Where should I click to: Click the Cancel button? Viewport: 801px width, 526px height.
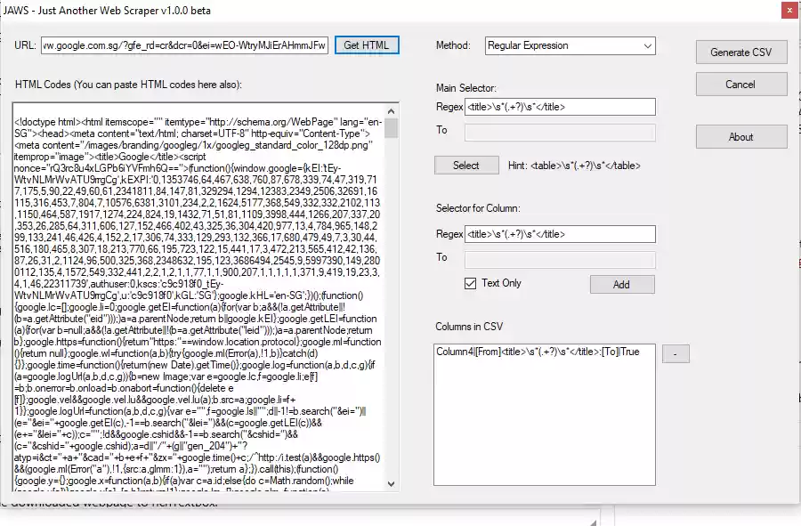point(741,84)
